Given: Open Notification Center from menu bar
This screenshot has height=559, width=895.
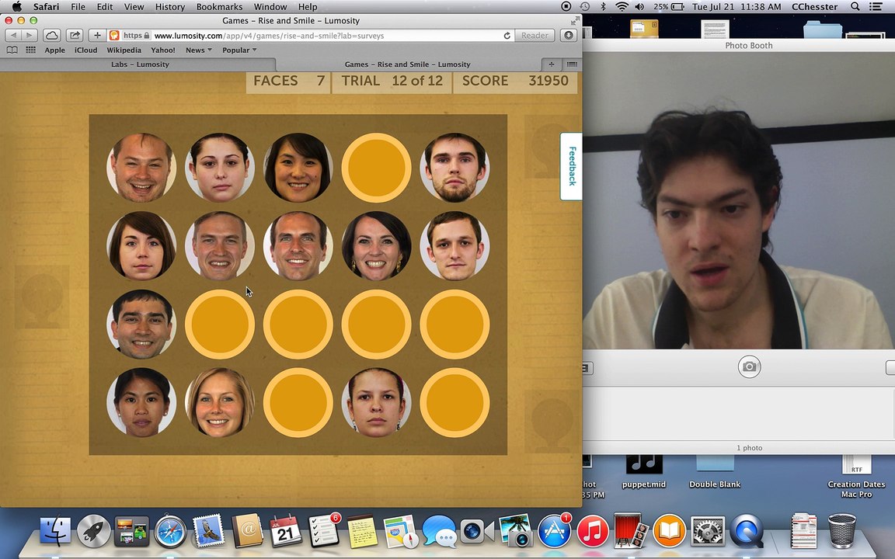Looking at the screenshot, I should [x=875, y=7].
